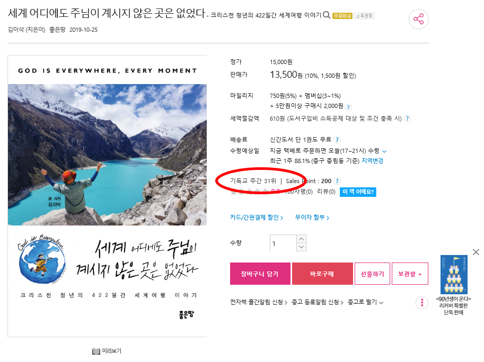Screen dimensions: 484x362
Task: Open the three-dot more options icon
Action: (422, 303)
